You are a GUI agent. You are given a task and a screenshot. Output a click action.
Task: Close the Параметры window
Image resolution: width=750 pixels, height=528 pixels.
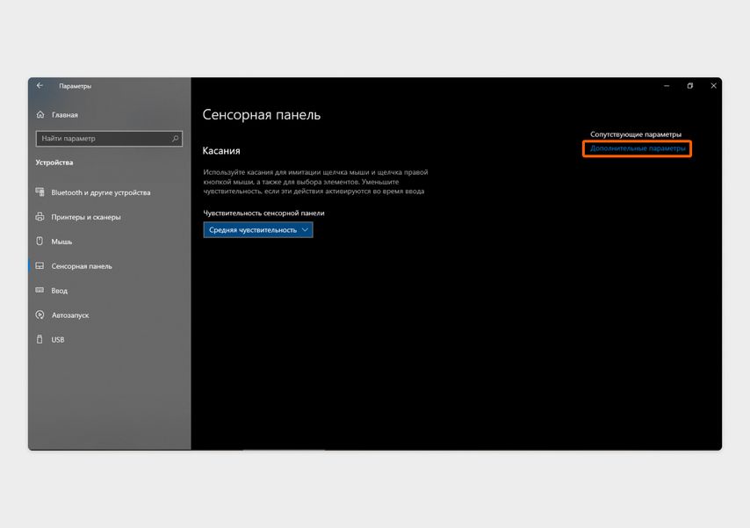click(713, 86)
